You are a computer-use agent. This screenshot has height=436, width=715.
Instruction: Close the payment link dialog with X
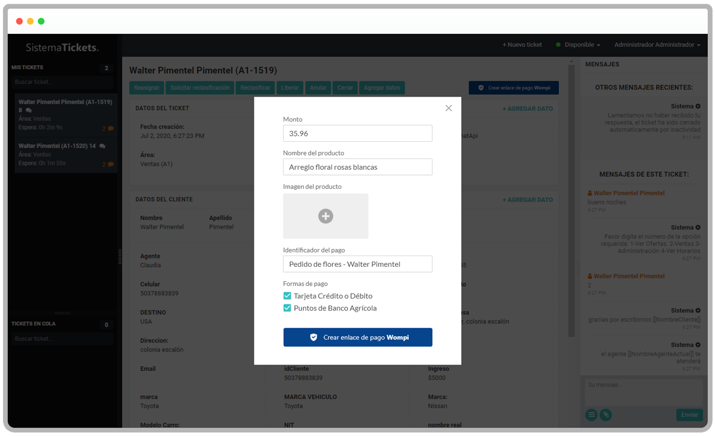point(449,108)
